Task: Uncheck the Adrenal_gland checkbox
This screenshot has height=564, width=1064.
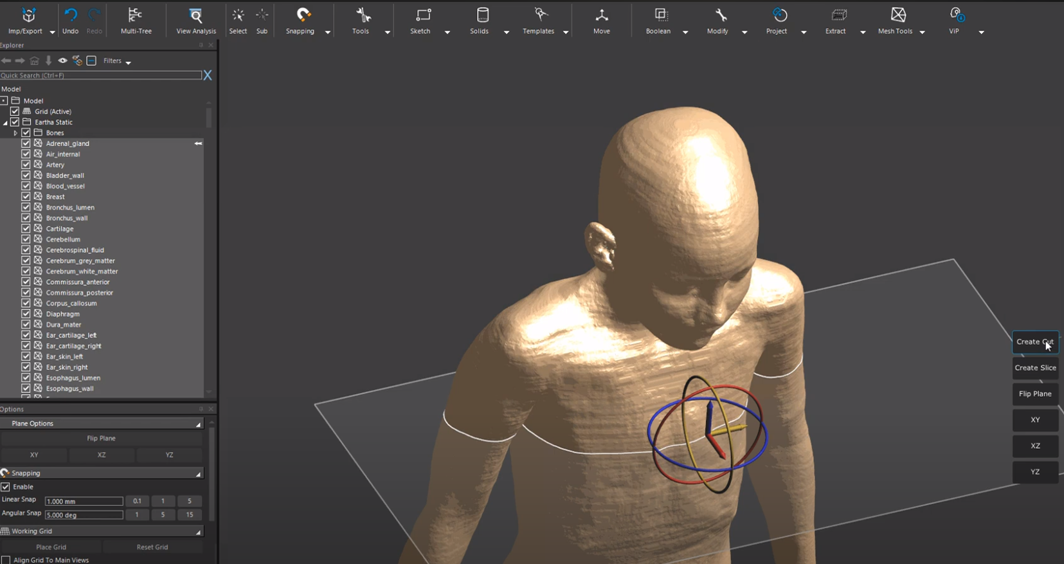Action: tap(26, 143)
